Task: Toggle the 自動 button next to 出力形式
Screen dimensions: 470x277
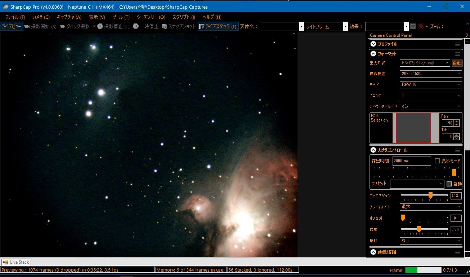Action: click(457, 63)
